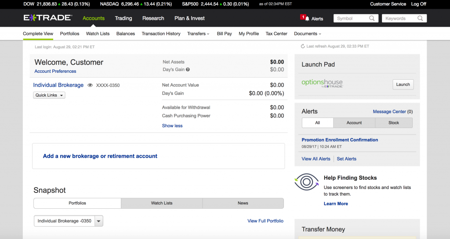Select the Complete View tab
Viewport: 450px width, 239px height.
tap(38, 33)
